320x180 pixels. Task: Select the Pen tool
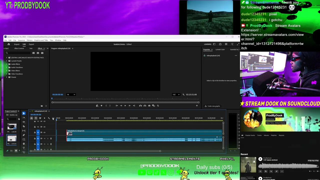click(x=24, y=135)
